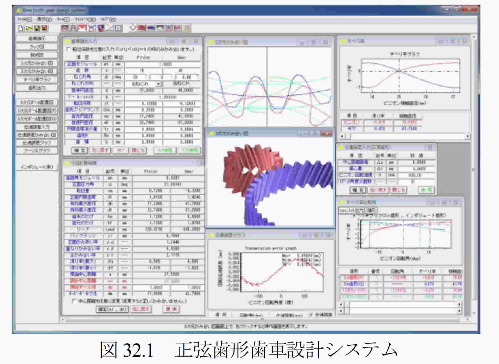Open the ウィンドウ(W) menu
This screenshot has width=499, height=364.
pyautogui.click(x=85, y=19)
